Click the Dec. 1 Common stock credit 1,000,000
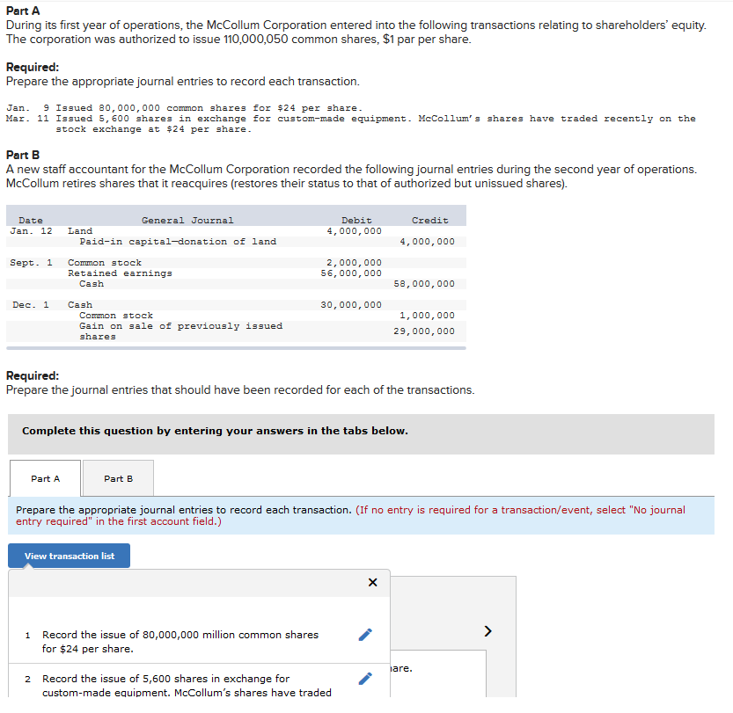This screenshot has width=733, height=713. click(x=427, y=315)
